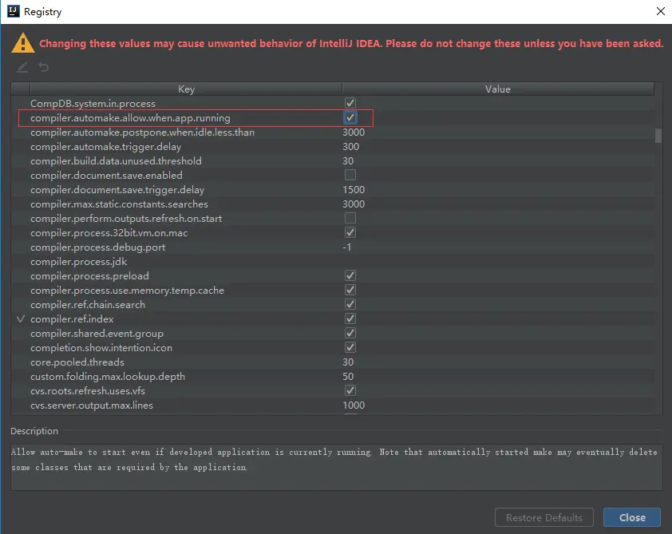Viewport: 672px width, 534px height.
Task: Toggle compiler.process.use.memory.temp.cache checkbox
Action: (350, 290)
